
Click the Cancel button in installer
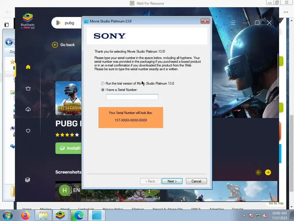pyautogui.click(x=196, y=181)
